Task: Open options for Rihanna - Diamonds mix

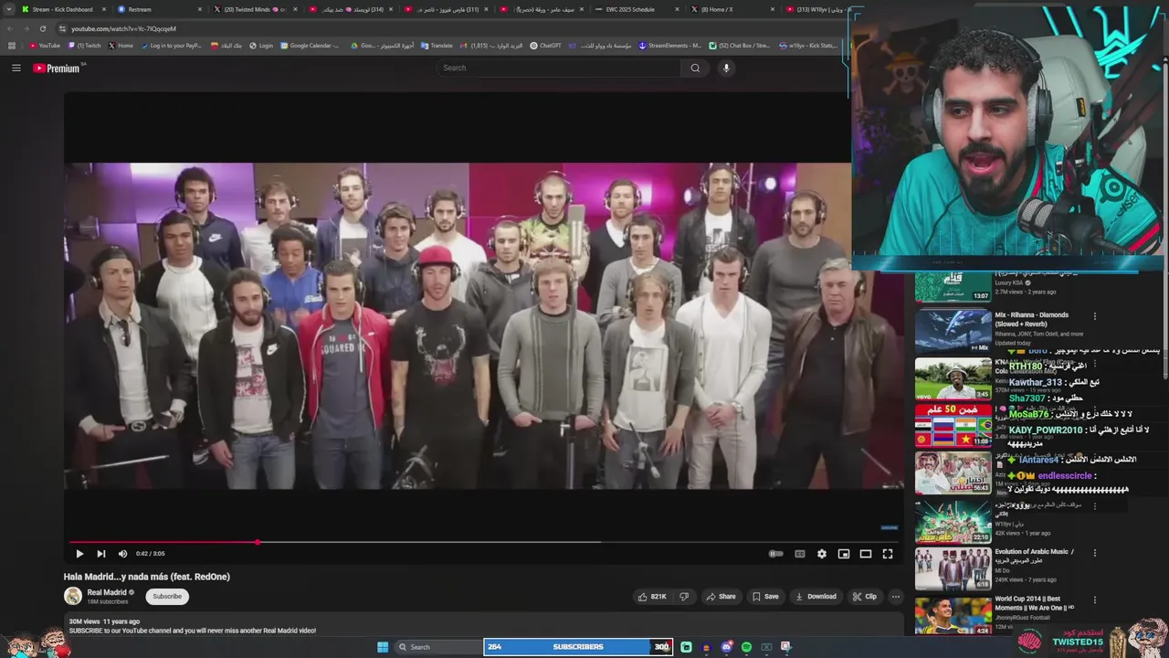Action: tap(1094, 316)
